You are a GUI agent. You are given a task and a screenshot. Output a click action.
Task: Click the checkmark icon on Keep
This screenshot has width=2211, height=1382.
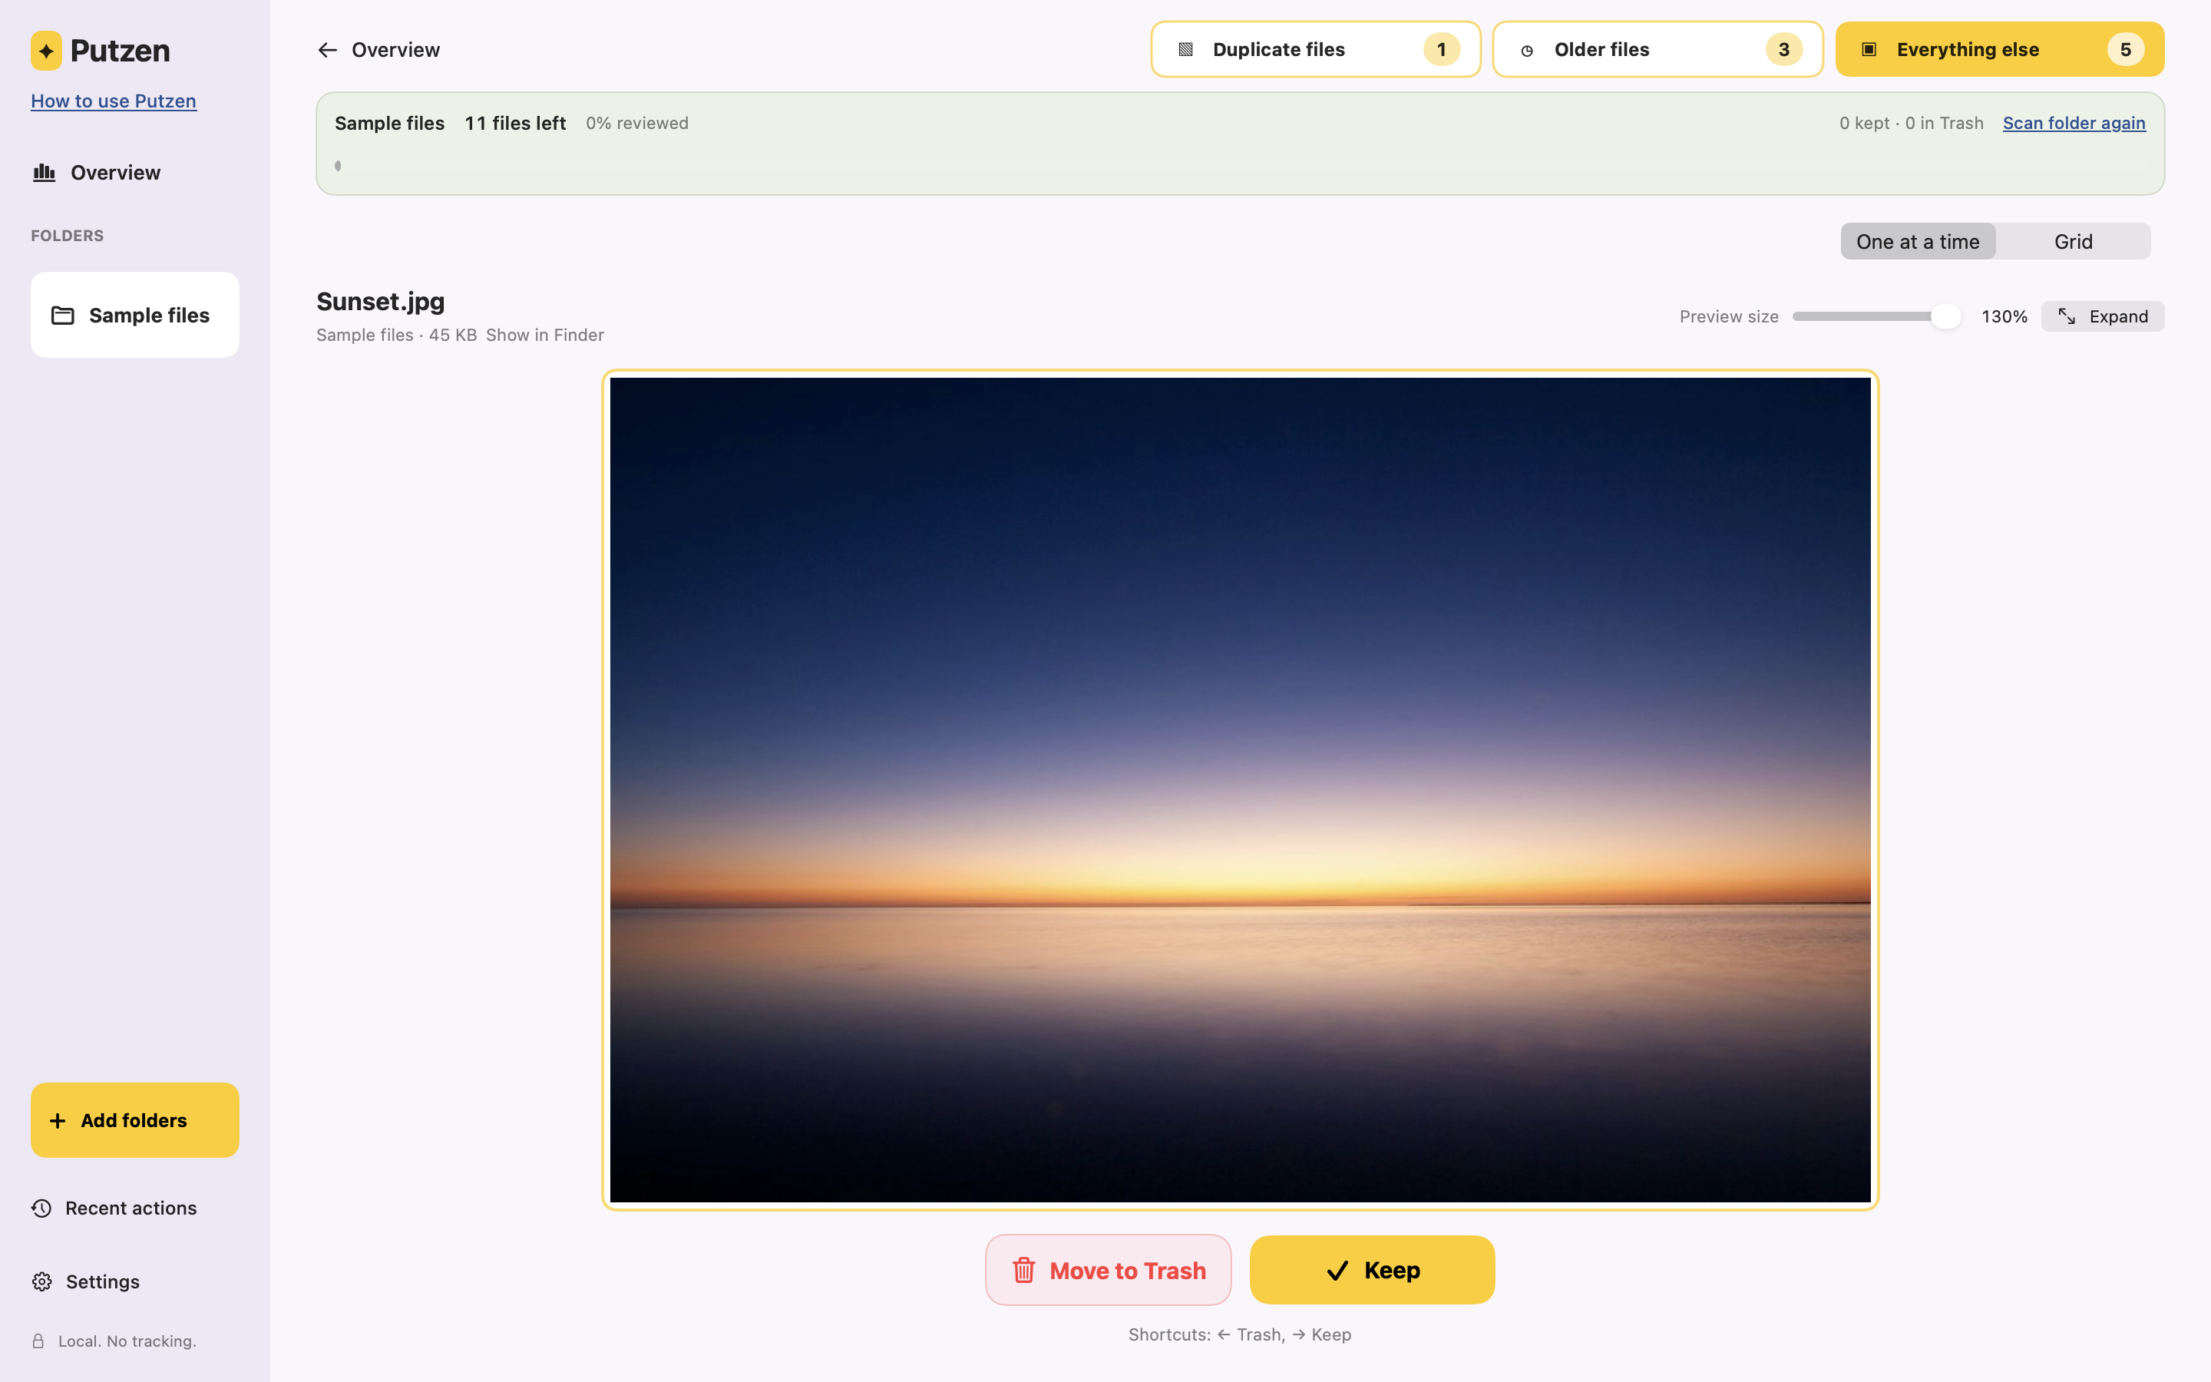(x=1337, y=1271)
